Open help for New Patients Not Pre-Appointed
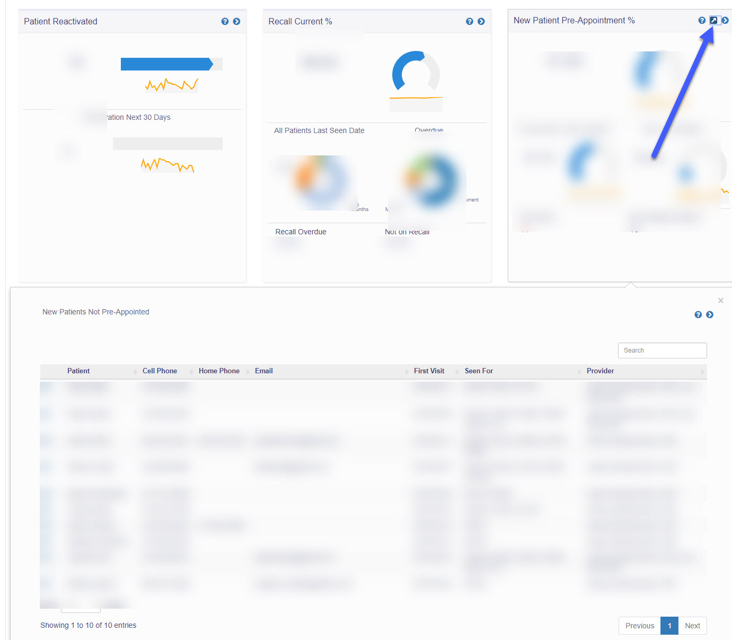 pos(698,315)
